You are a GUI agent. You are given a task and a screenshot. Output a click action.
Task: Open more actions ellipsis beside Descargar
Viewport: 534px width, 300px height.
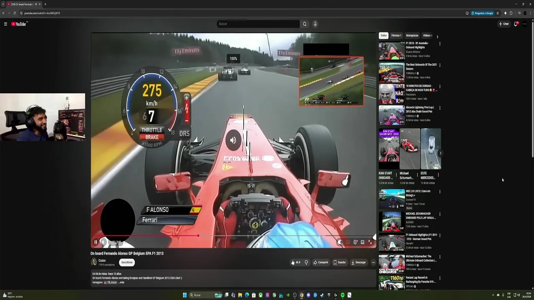point(373,262)
